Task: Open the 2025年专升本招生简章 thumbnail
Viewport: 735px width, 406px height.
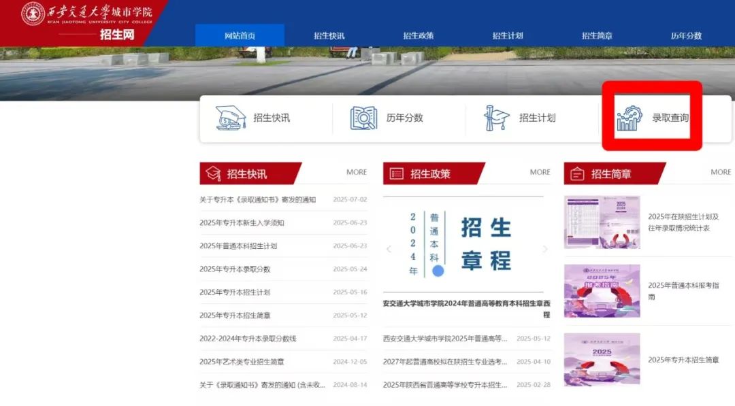Action: (602, 360)
